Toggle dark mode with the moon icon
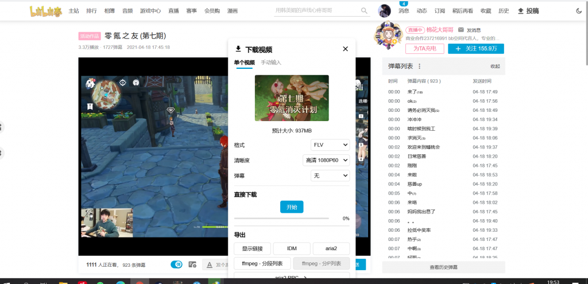 [x=579, y=11]
